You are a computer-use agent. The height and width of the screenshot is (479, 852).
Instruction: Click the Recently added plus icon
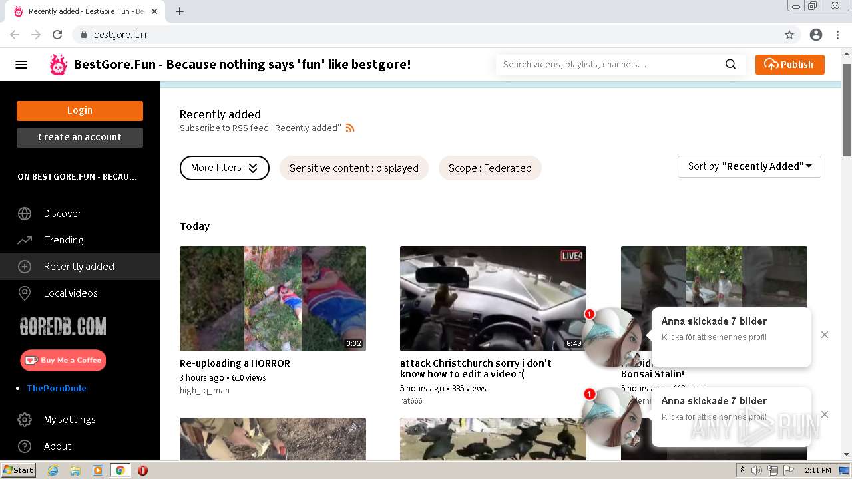coord(25,267)
